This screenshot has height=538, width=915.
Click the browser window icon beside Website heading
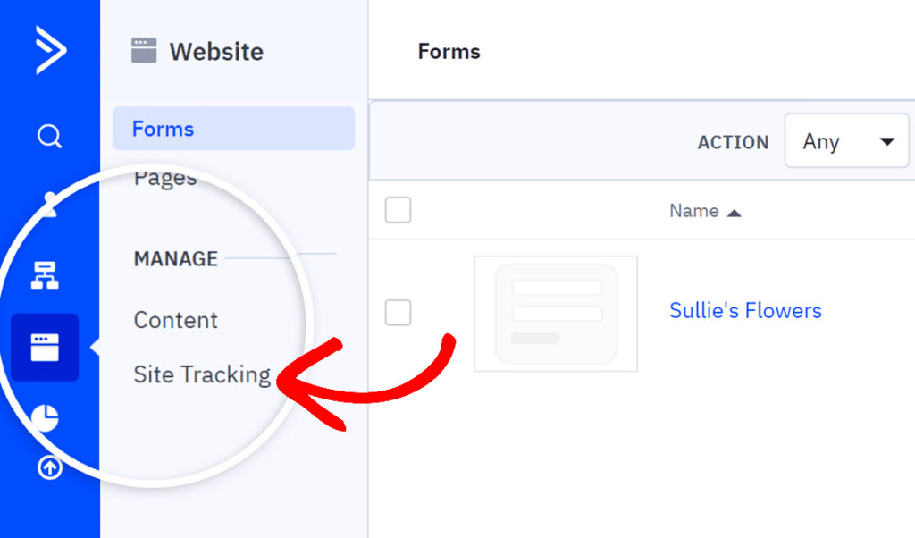143,51
